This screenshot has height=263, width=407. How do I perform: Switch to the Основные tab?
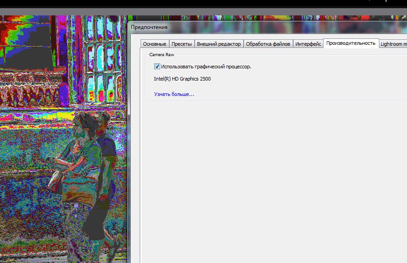pos(155,44)
